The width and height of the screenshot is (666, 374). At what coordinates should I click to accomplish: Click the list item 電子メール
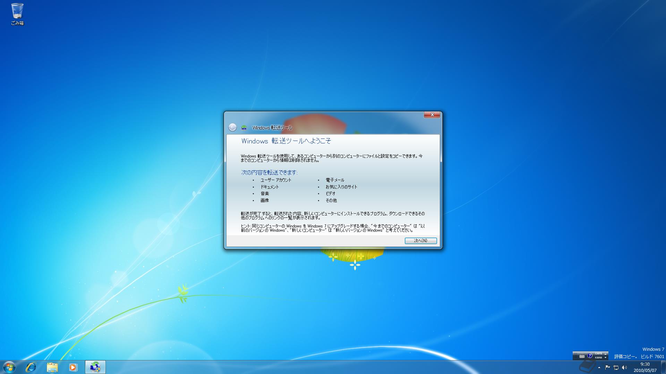[335, 180]
